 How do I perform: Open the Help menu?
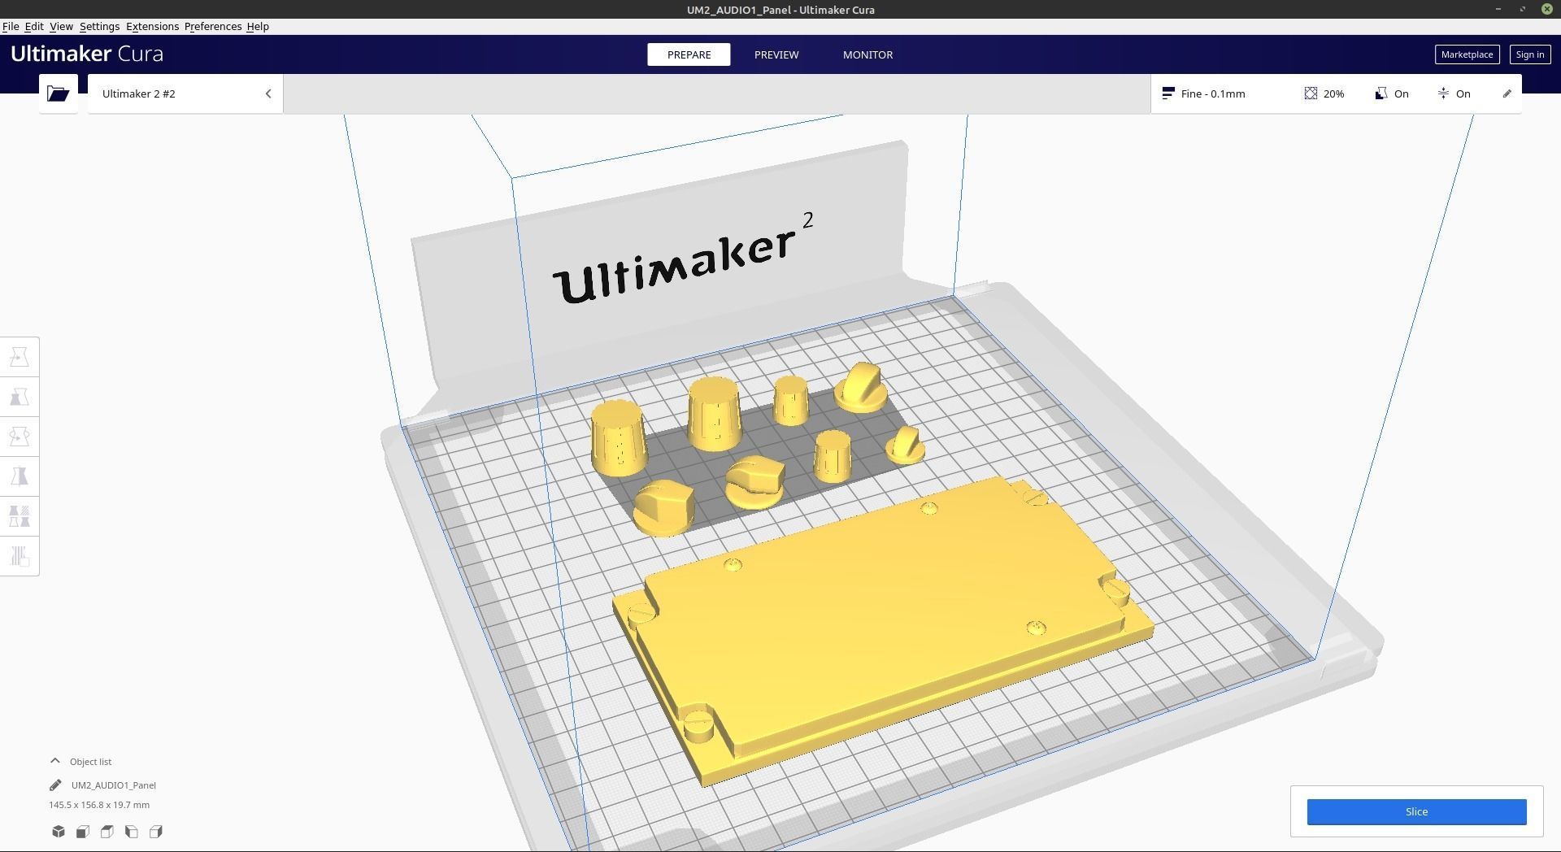point(258,27)
